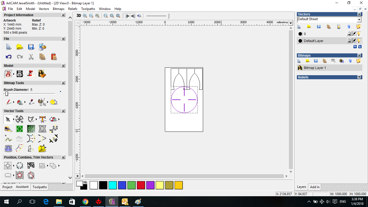The height and width of the screenshot is (207, 368).
Task: Click the green plus Vector tool icon
Action: (x=19, y=129)
